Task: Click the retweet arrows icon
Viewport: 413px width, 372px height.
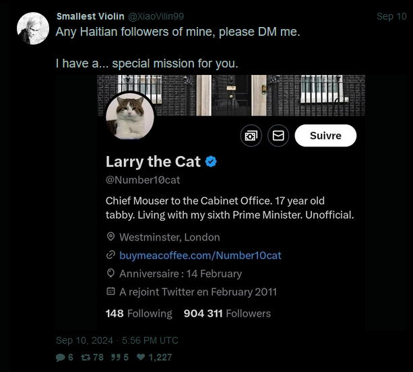Action: 86,357
